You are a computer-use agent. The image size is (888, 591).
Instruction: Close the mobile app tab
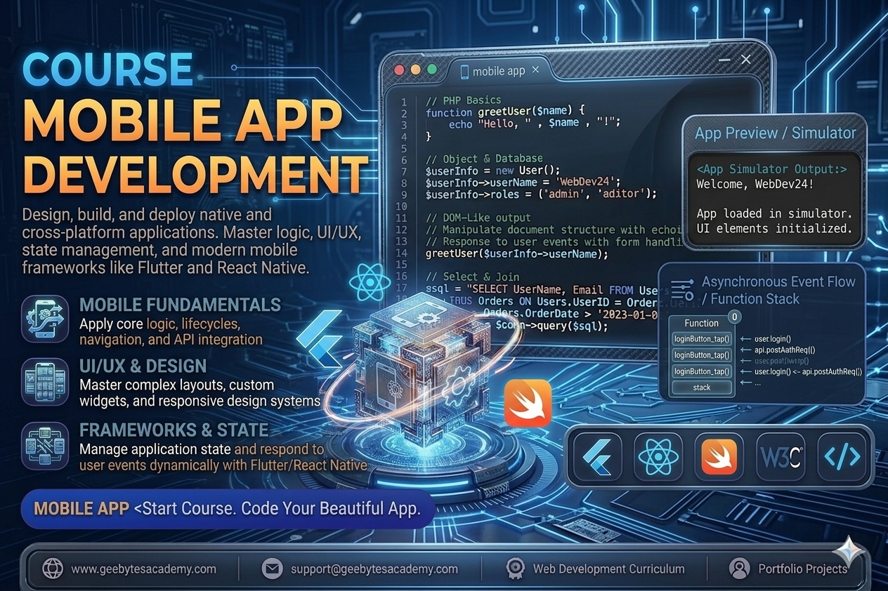pyautogui.click(x=535, y=70)
